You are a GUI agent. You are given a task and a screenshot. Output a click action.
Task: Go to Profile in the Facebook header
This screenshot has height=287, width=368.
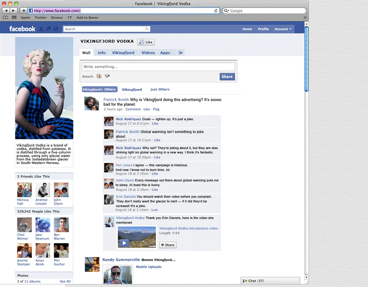point(263,29)
